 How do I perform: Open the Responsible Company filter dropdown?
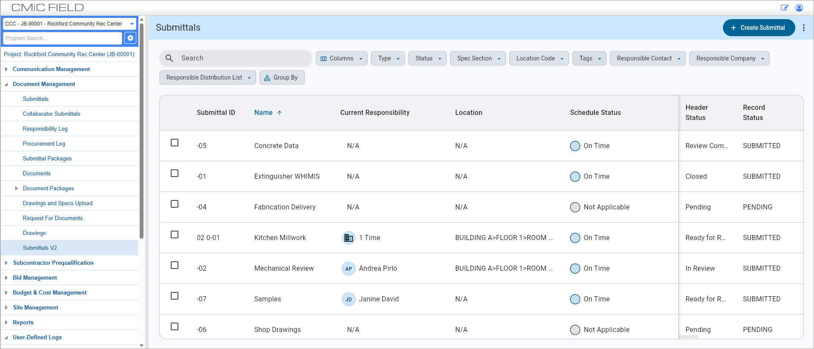730,58
